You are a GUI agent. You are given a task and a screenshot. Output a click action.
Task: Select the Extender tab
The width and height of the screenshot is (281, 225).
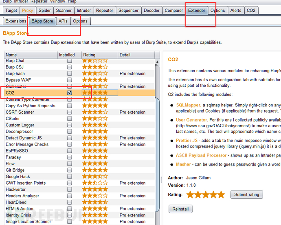tap(197, 11)
